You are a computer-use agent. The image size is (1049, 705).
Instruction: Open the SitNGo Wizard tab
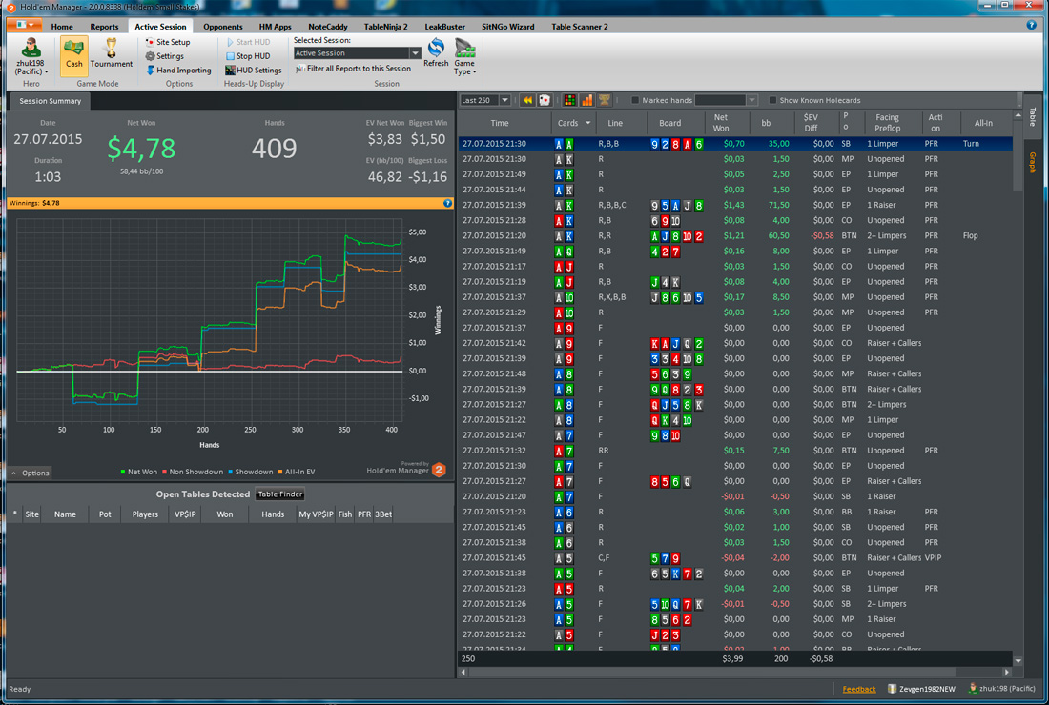click(x=507, y=27)
